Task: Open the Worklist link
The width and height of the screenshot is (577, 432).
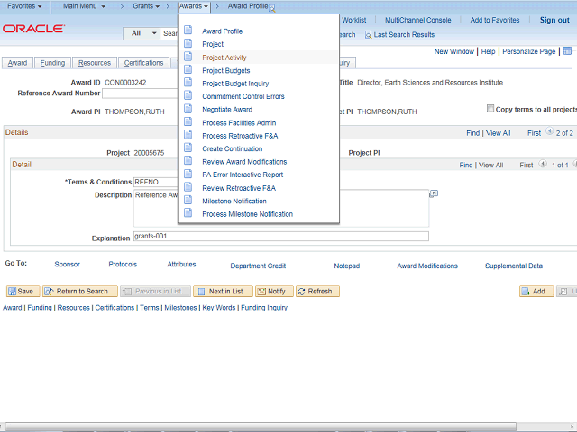Action: click(x=354, y=20)
